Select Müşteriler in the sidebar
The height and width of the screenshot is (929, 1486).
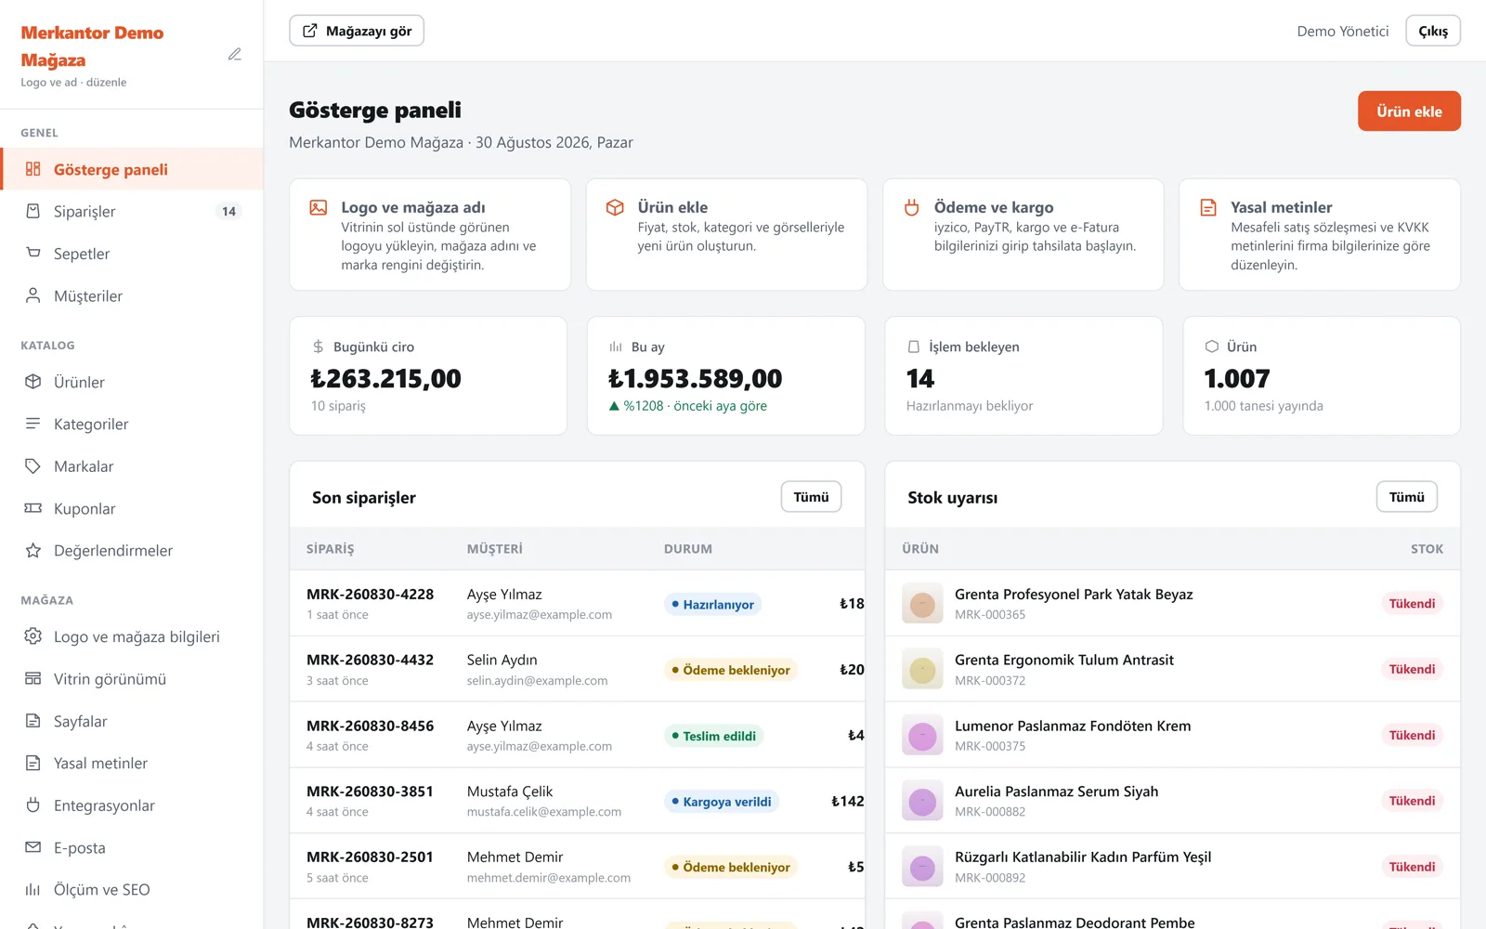coord(132,295)
